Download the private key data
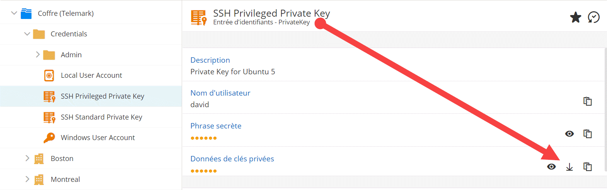607x190 pixels. [569, 167]
